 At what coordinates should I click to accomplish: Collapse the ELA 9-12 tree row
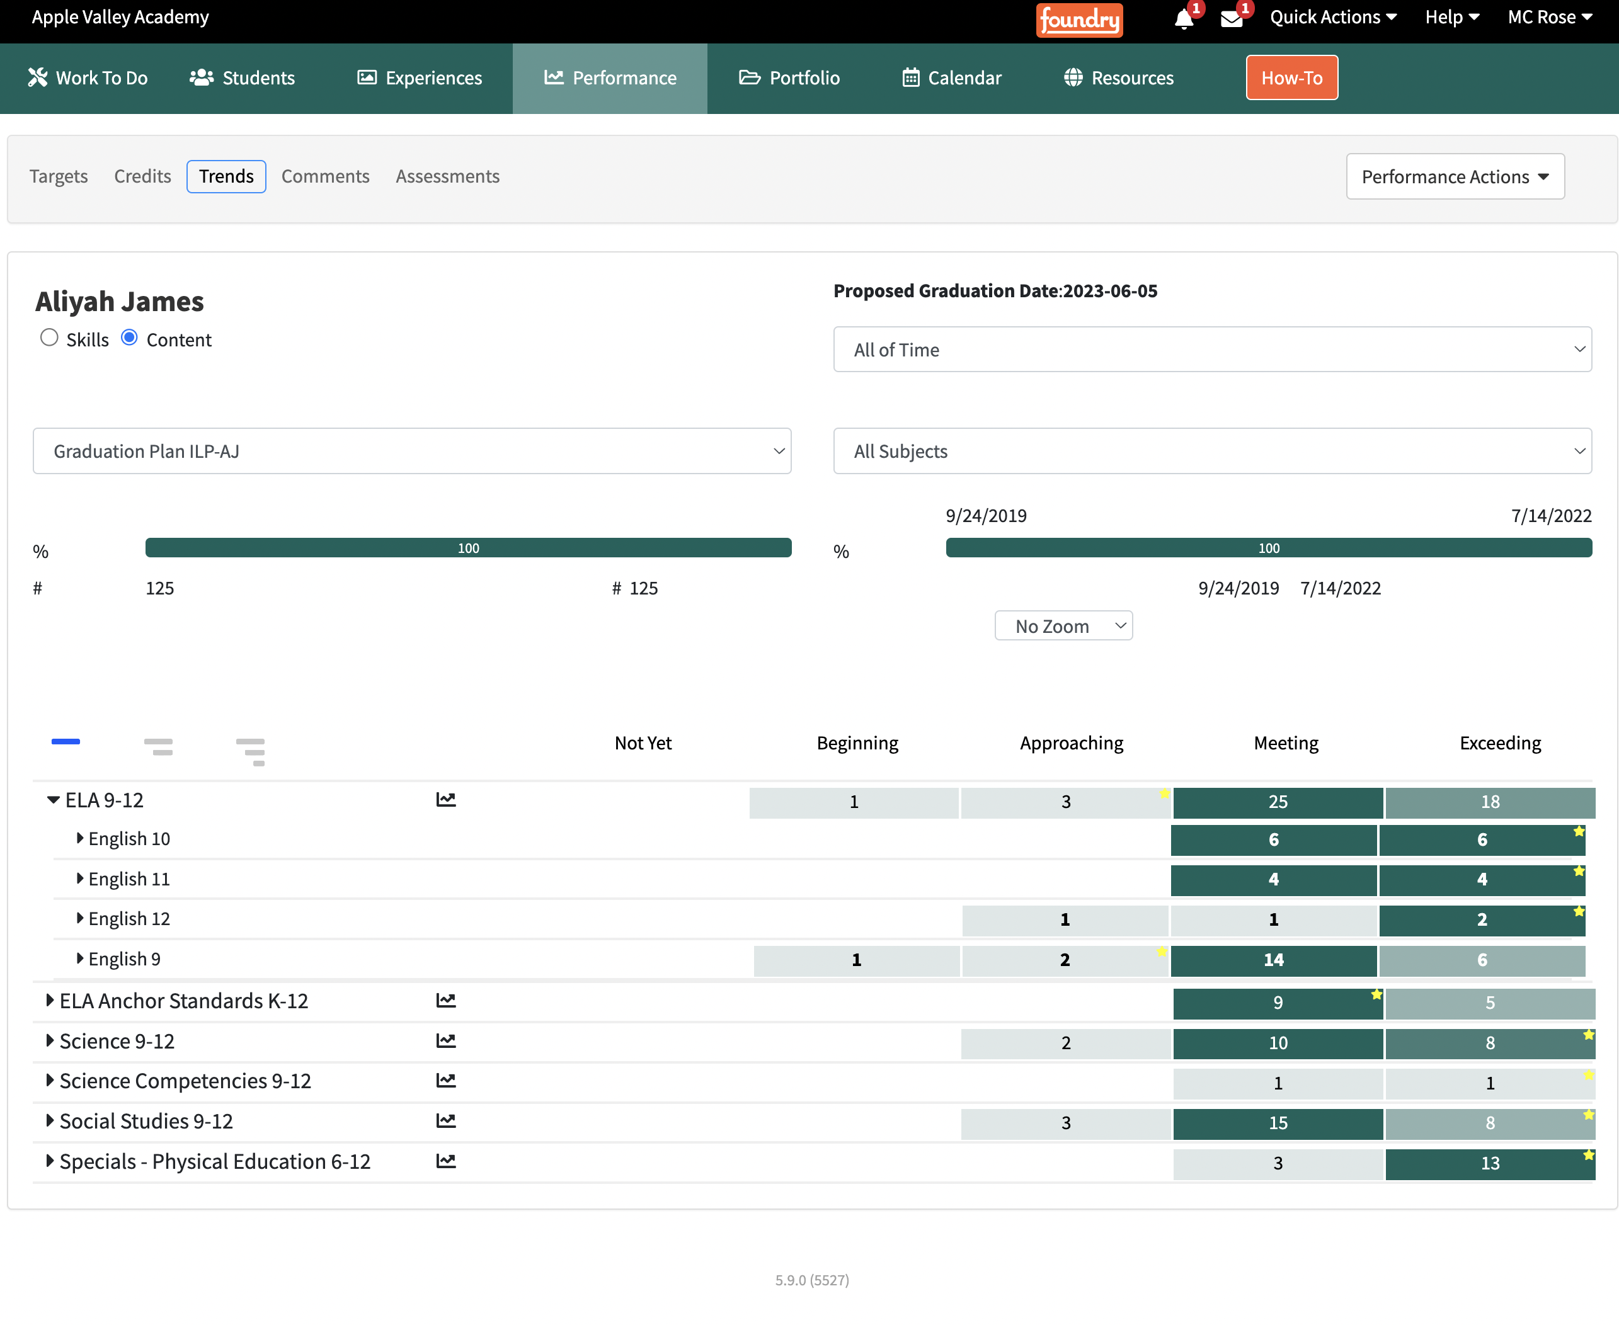pyautogui.click(x=53, y=800)
